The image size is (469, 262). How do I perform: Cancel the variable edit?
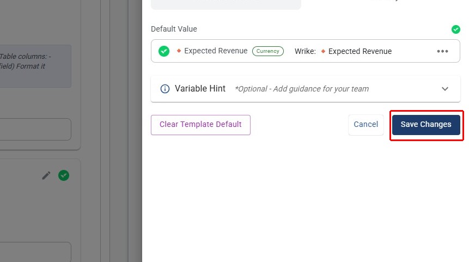pyautogui.click(x=366, y=124)
